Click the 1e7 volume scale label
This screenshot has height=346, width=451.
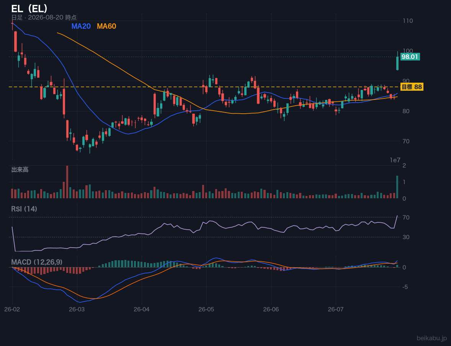pos(395,160)
